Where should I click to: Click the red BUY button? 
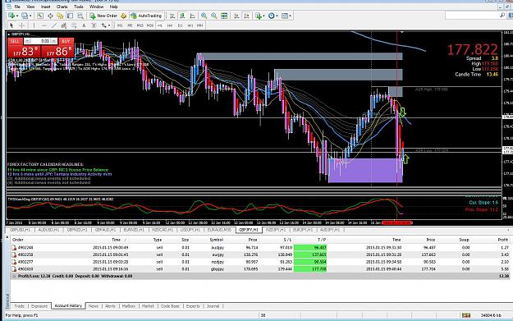pyautogui.click(x=66, y=41)
